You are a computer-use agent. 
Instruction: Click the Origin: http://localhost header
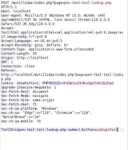(x=25, y=58)
